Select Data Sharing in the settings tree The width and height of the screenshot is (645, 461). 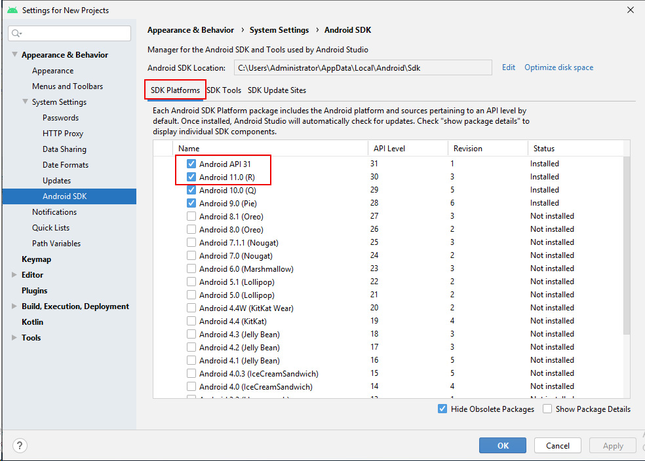tap(64, 149)
